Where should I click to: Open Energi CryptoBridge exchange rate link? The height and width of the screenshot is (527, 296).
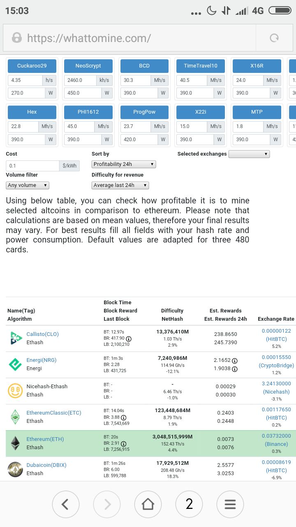coord(276,361)
